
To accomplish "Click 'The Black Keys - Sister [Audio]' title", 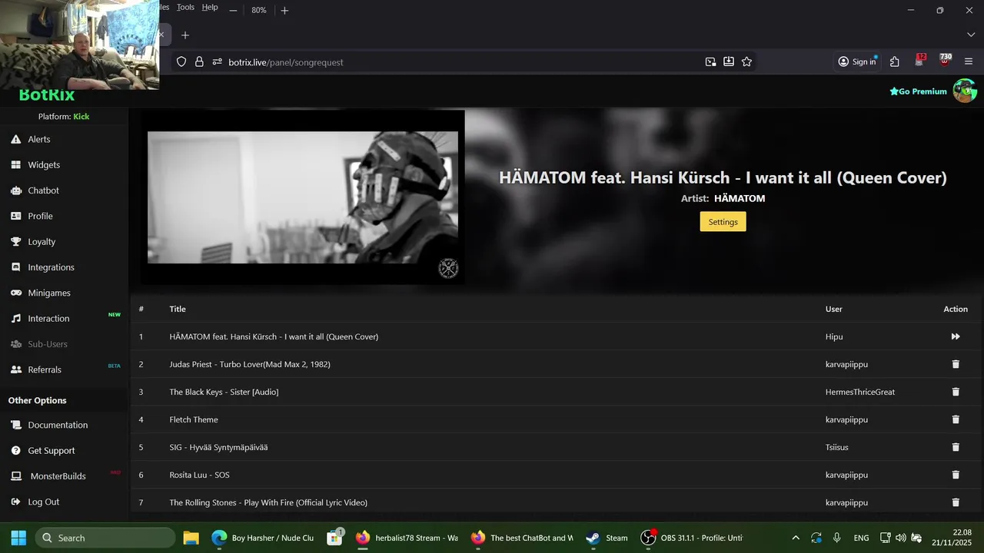I will [224, 392].
